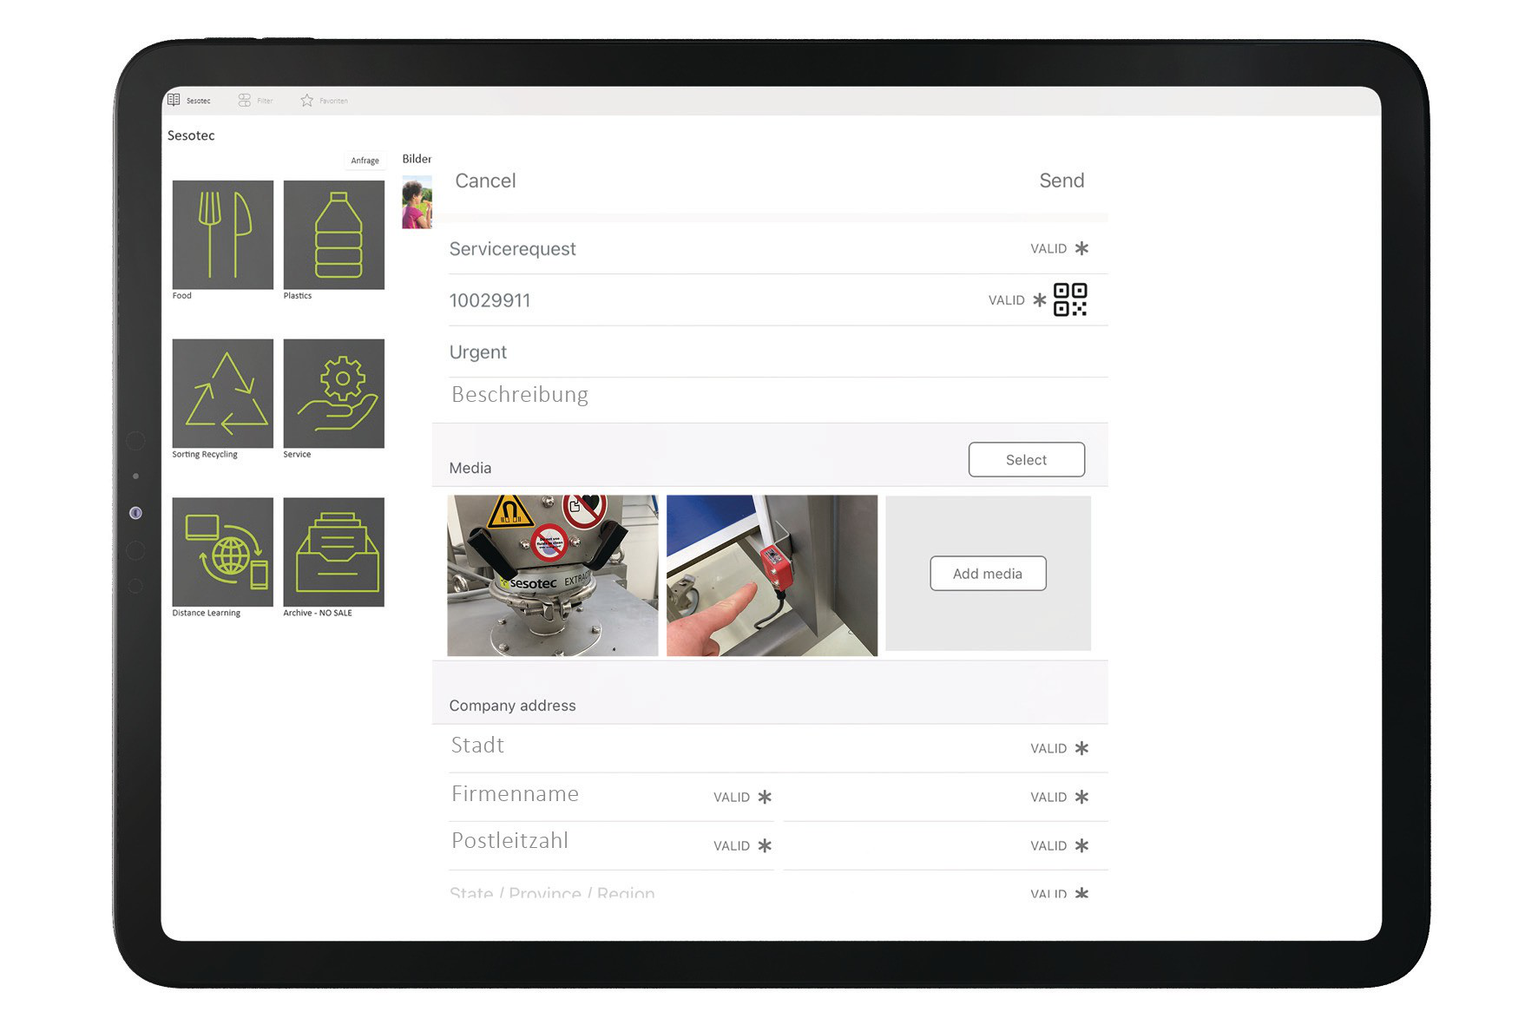Click the field right of Firmenname

pos(946,797)
